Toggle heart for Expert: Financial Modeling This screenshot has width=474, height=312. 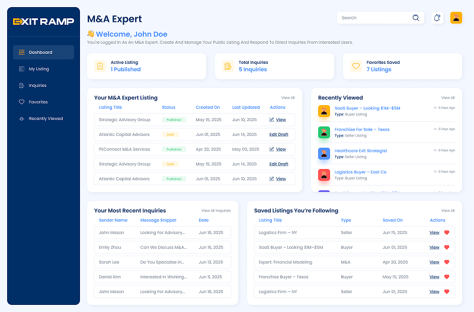[447, 262]
